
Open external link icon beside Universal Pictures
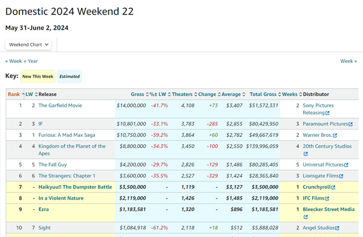(346, 165)
